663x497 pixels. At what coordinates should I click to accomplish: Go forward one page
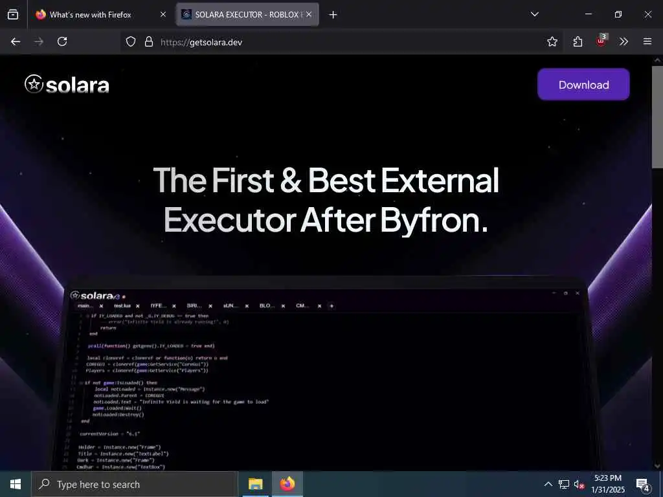pos(39,41)
